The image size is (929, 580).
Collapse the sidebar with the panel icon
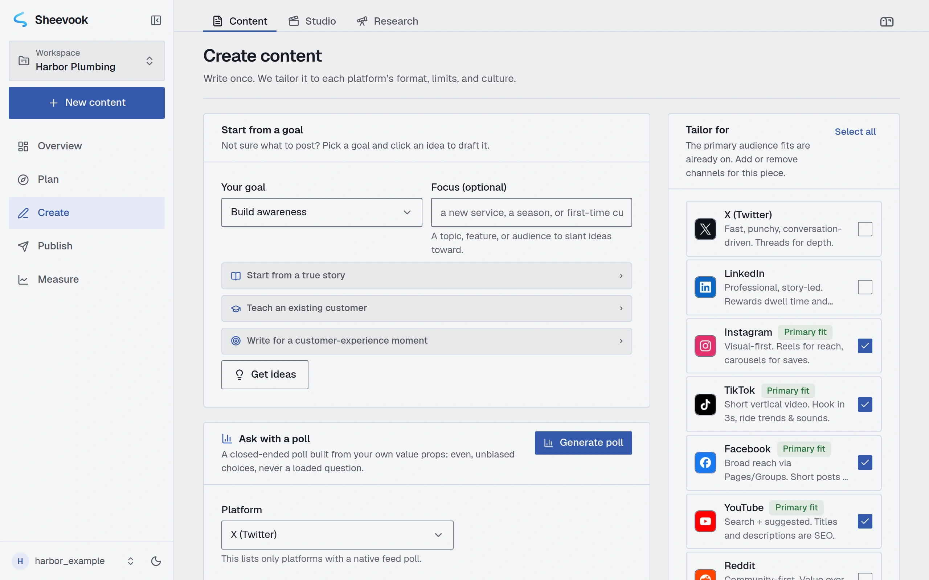156,20
